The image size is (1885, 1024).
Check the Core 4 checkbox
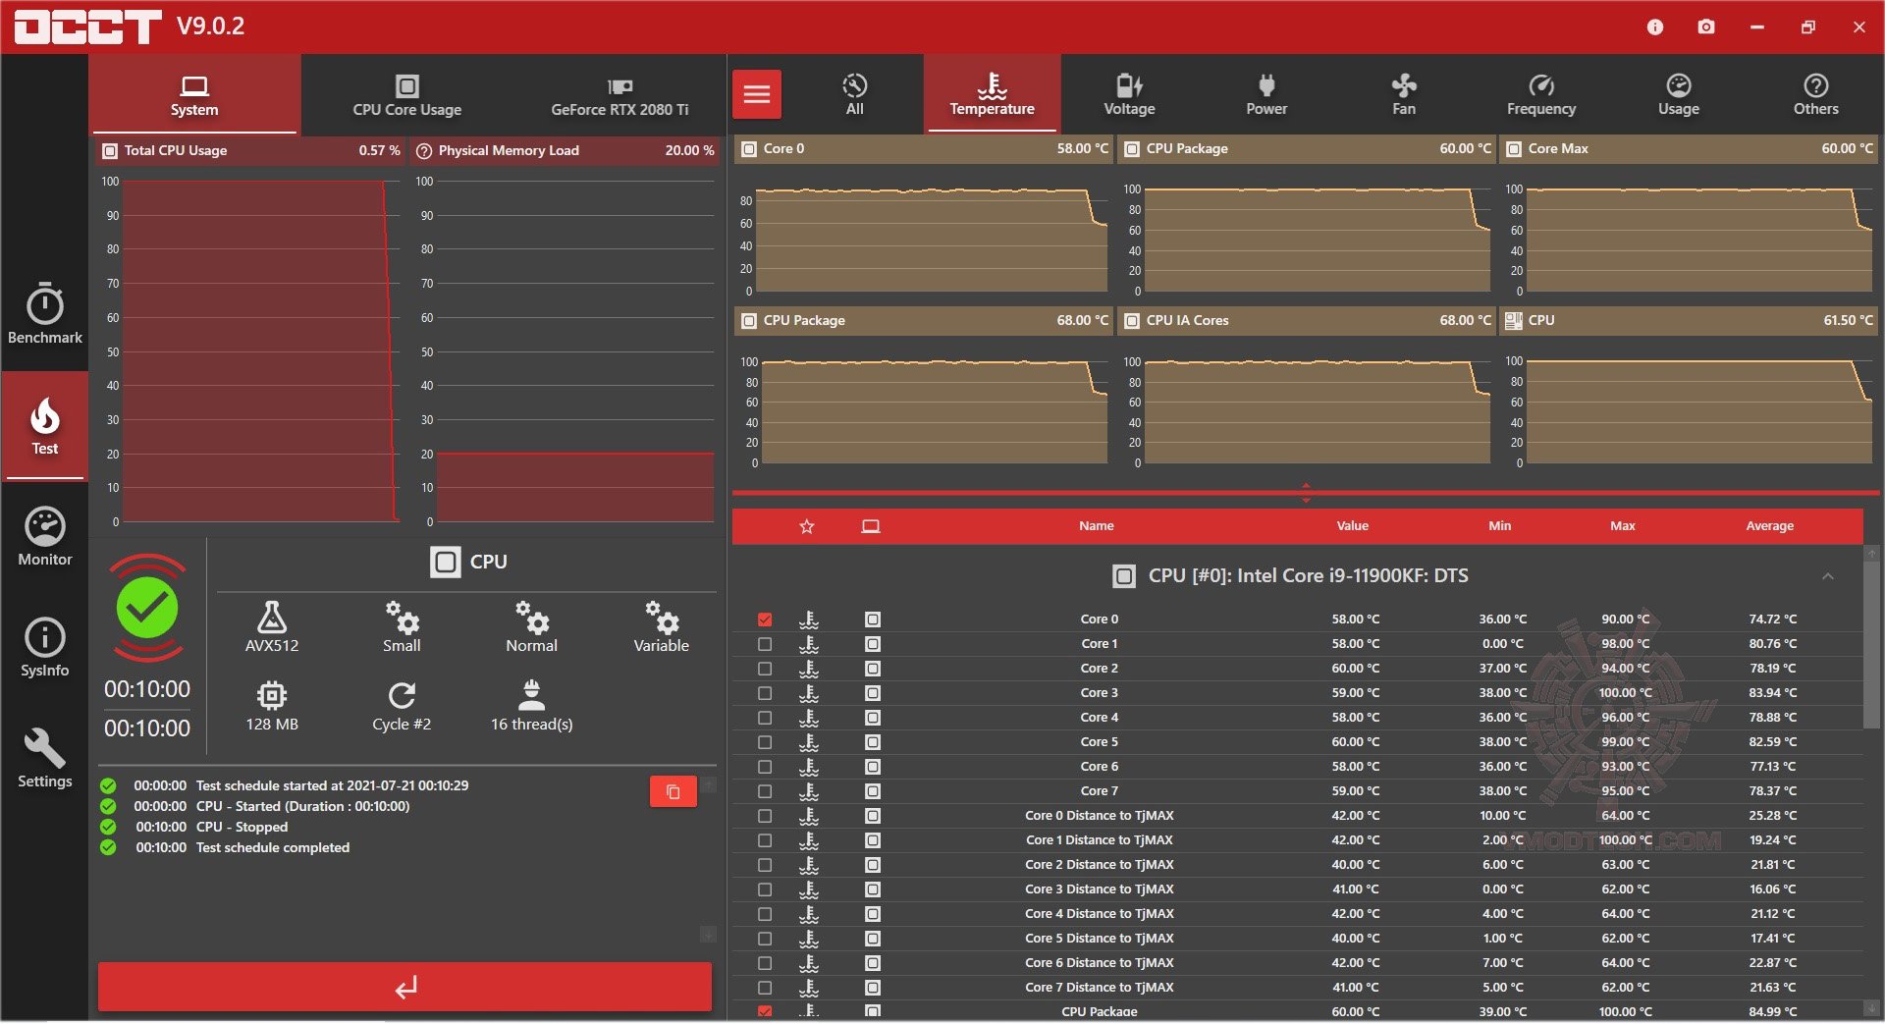[765, 718]
